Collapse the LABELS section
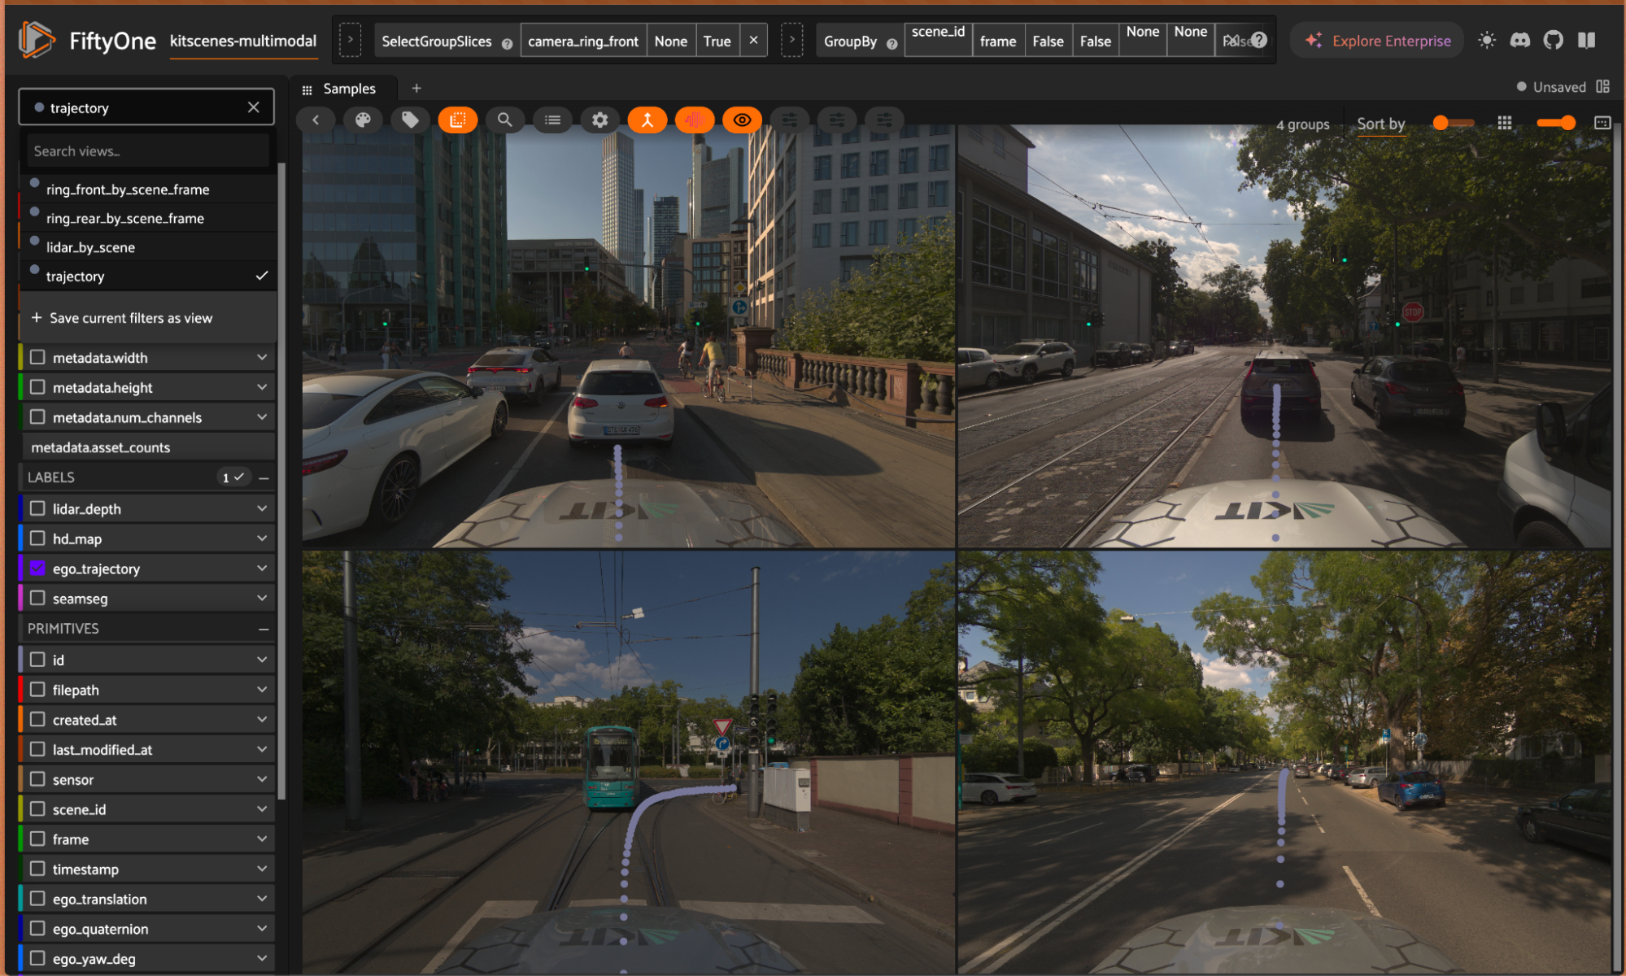Image resolution: width=1626 pixels, height=976 pixels. [264, 478]
